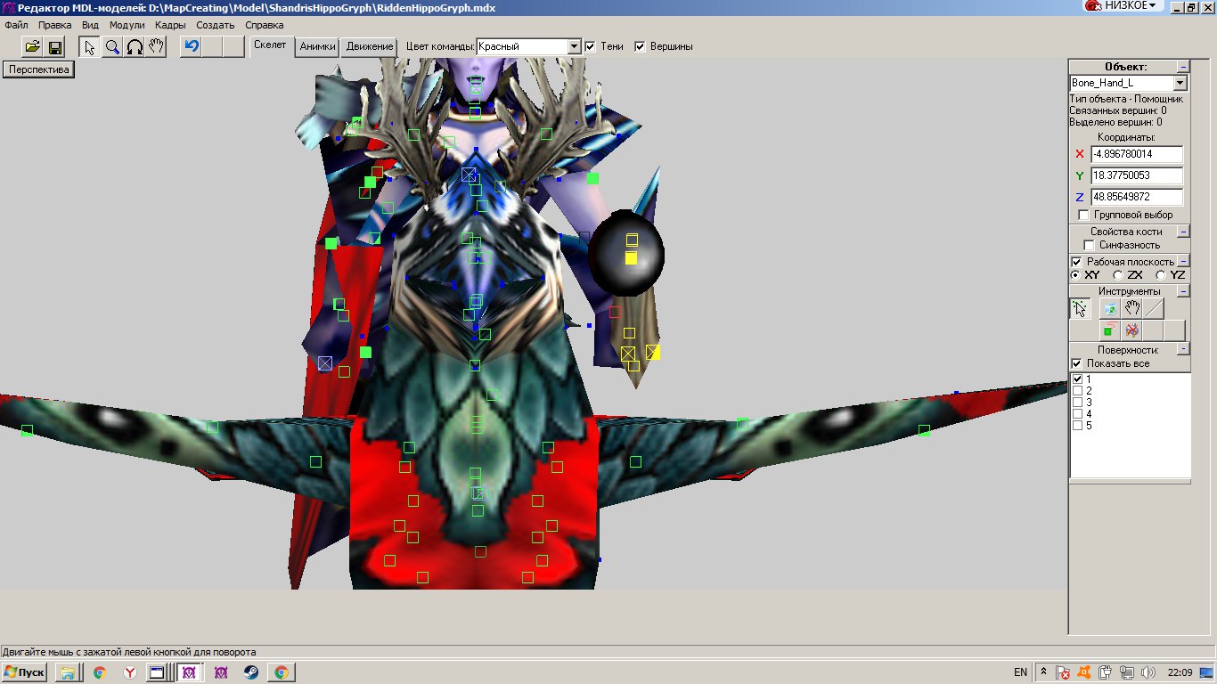Check surface 2 in the surfaces list

coord(1078,391)
